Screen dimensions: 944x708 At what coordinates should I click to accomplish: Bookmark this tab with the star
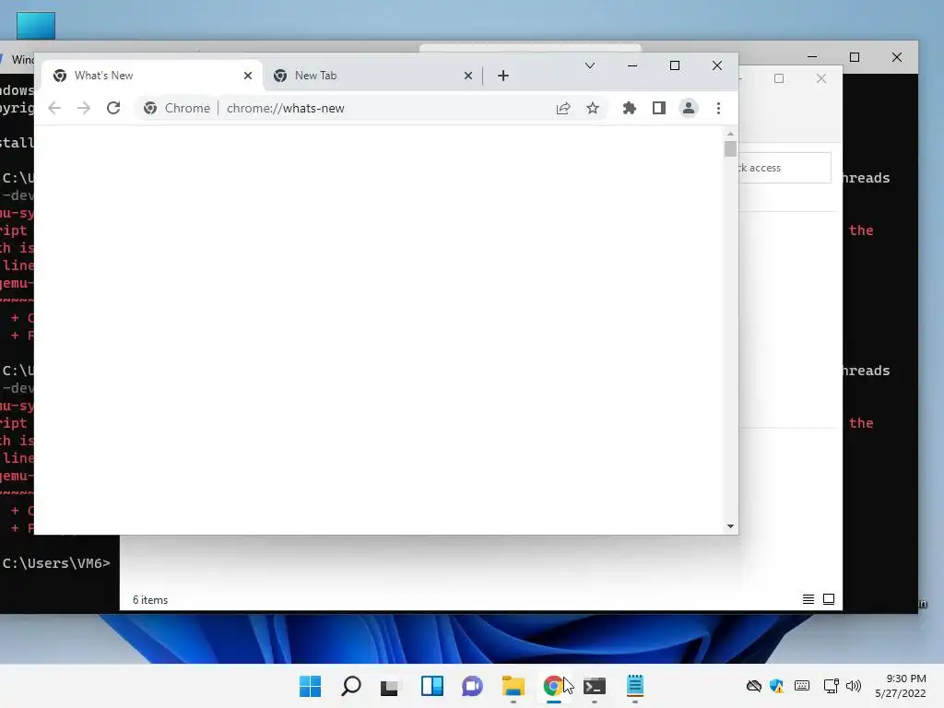(x=593, y=109)
